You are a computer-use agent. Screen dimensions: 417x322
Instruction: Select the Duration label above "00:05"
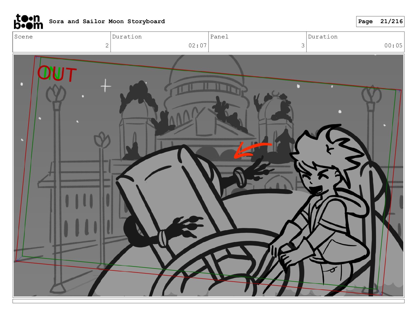(323, 37)
